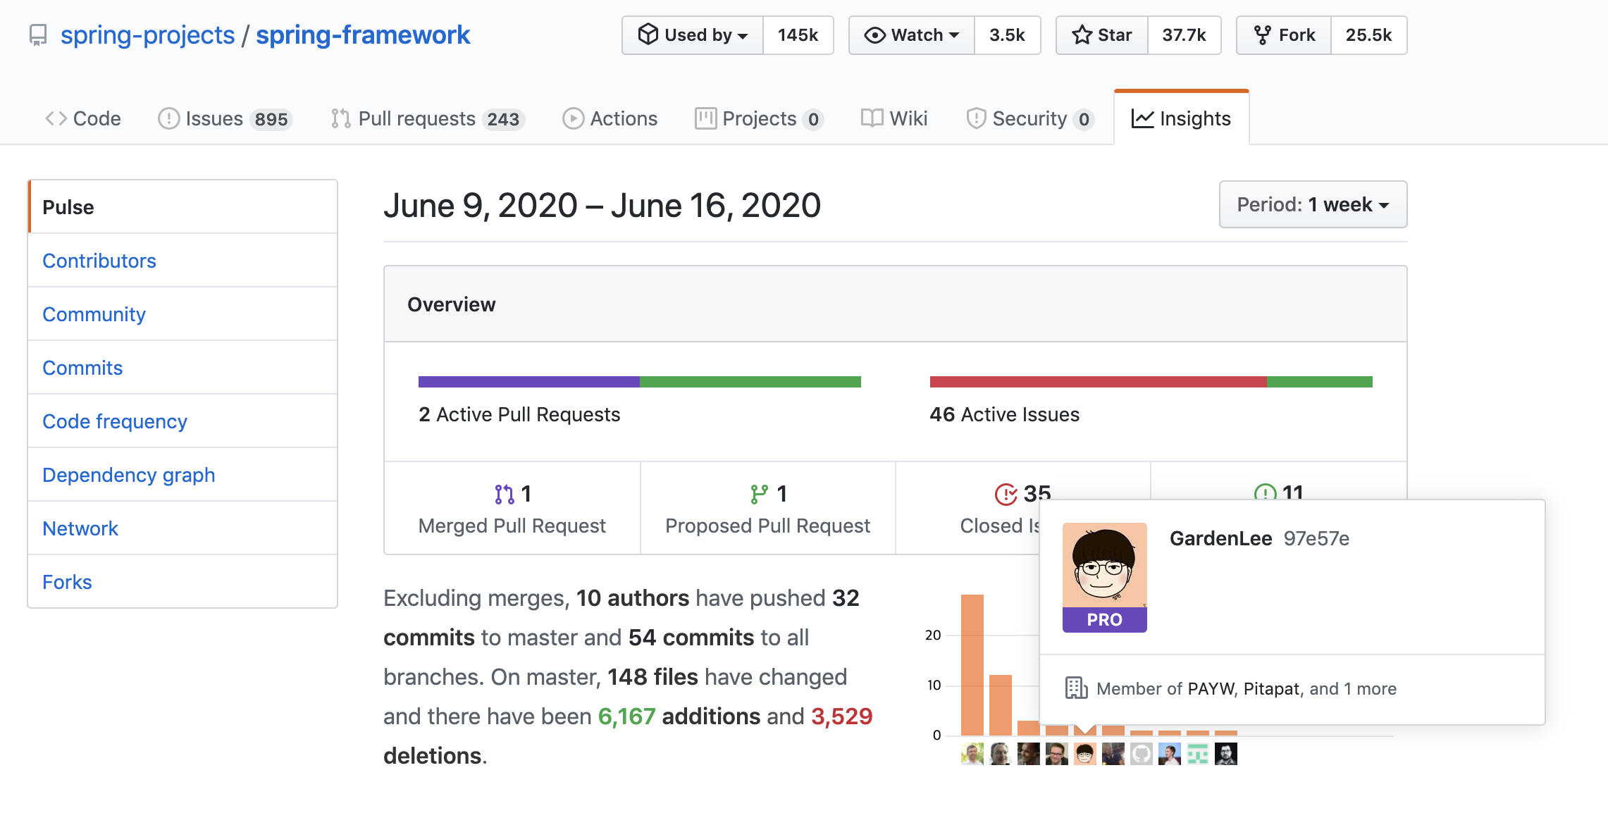Click the repository book icon beside spring-projects
The width and height of the screenshot is (1608, 813).
click(x=38, y=35)
